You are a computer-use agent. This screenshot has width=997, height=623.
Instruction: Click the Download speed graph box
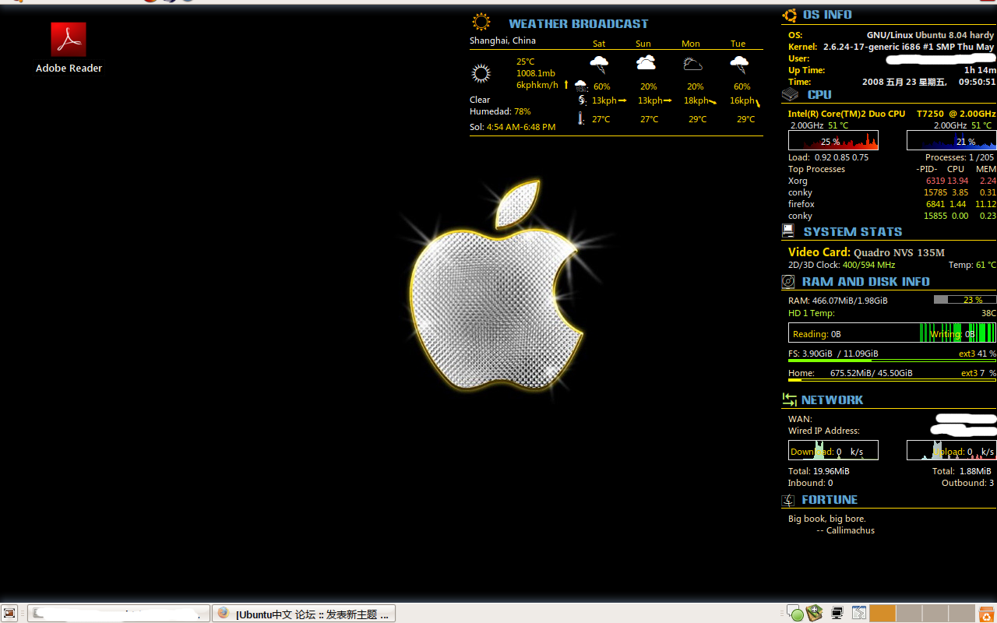point(833,450)
